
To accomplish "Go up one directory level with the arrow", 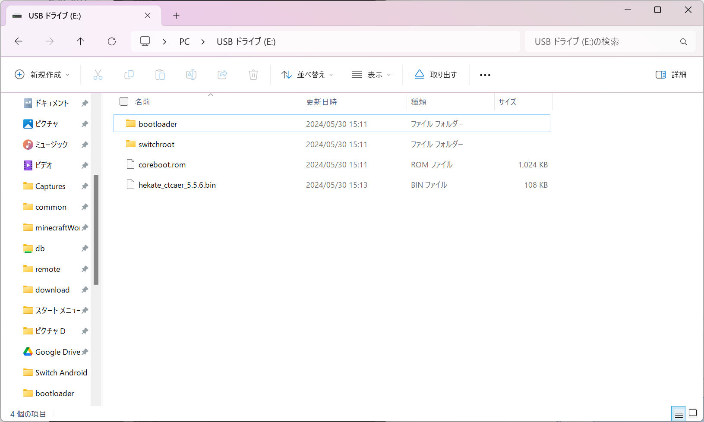I will 80,41.
